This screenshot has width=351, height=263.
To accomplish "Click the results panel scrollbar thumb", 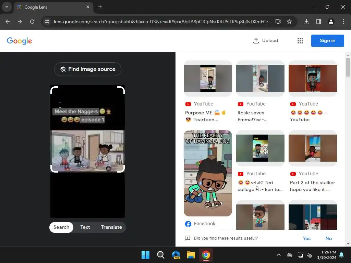I will pos(348,67).
